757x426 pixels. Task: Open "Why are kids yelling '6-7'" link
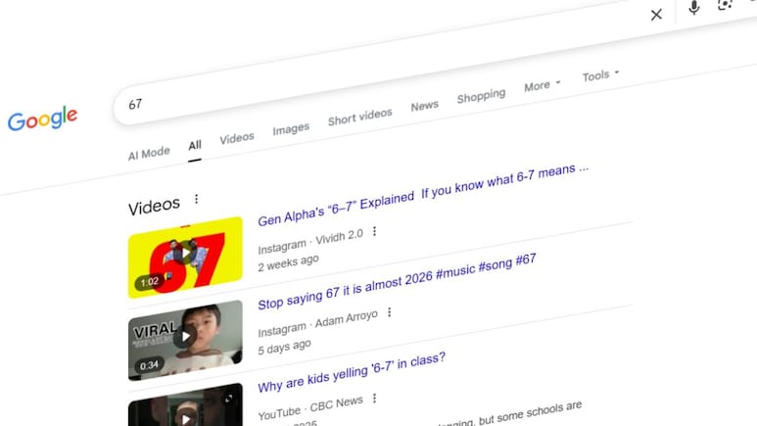pos(352,372)
